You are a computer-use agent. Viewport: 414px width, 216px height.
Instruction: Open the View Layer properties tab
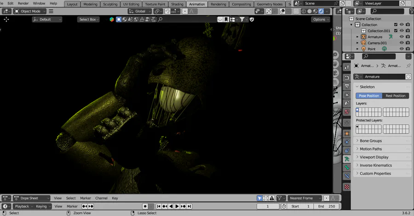click(x=347, y=95)
